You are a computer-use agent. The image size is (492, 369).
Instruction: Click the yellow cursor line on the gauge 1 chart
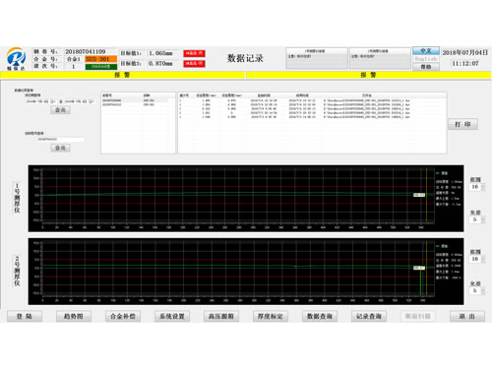426,195
